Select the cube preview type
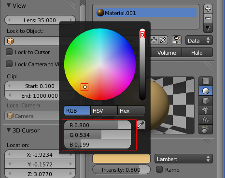225x178 pixels. (x=206, y=101)
